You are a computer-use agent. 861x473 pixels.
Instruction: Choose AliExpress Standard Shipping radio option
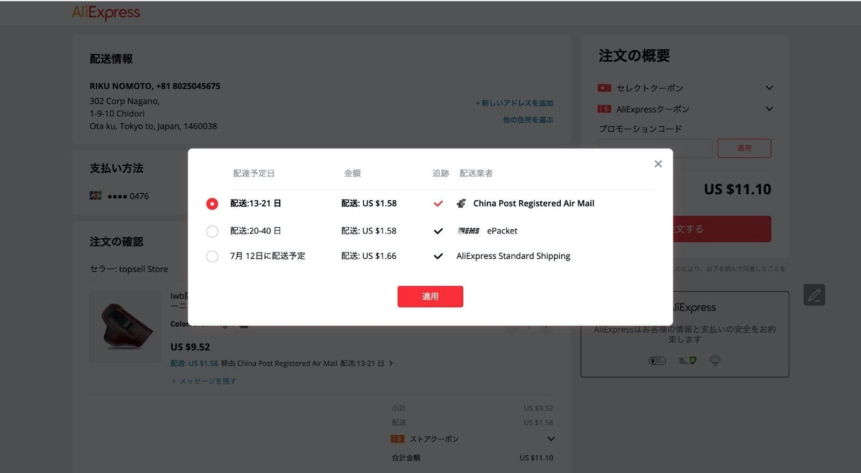(212, 257)
